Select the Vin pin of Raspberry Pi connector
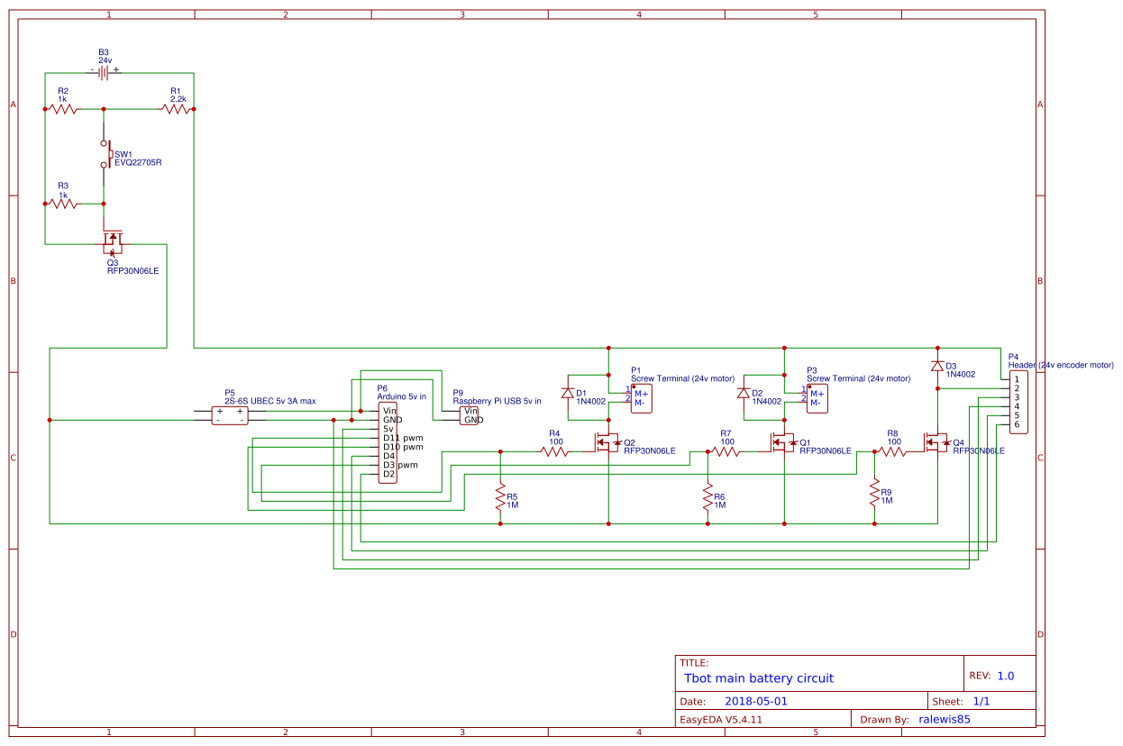 point(470,411)
